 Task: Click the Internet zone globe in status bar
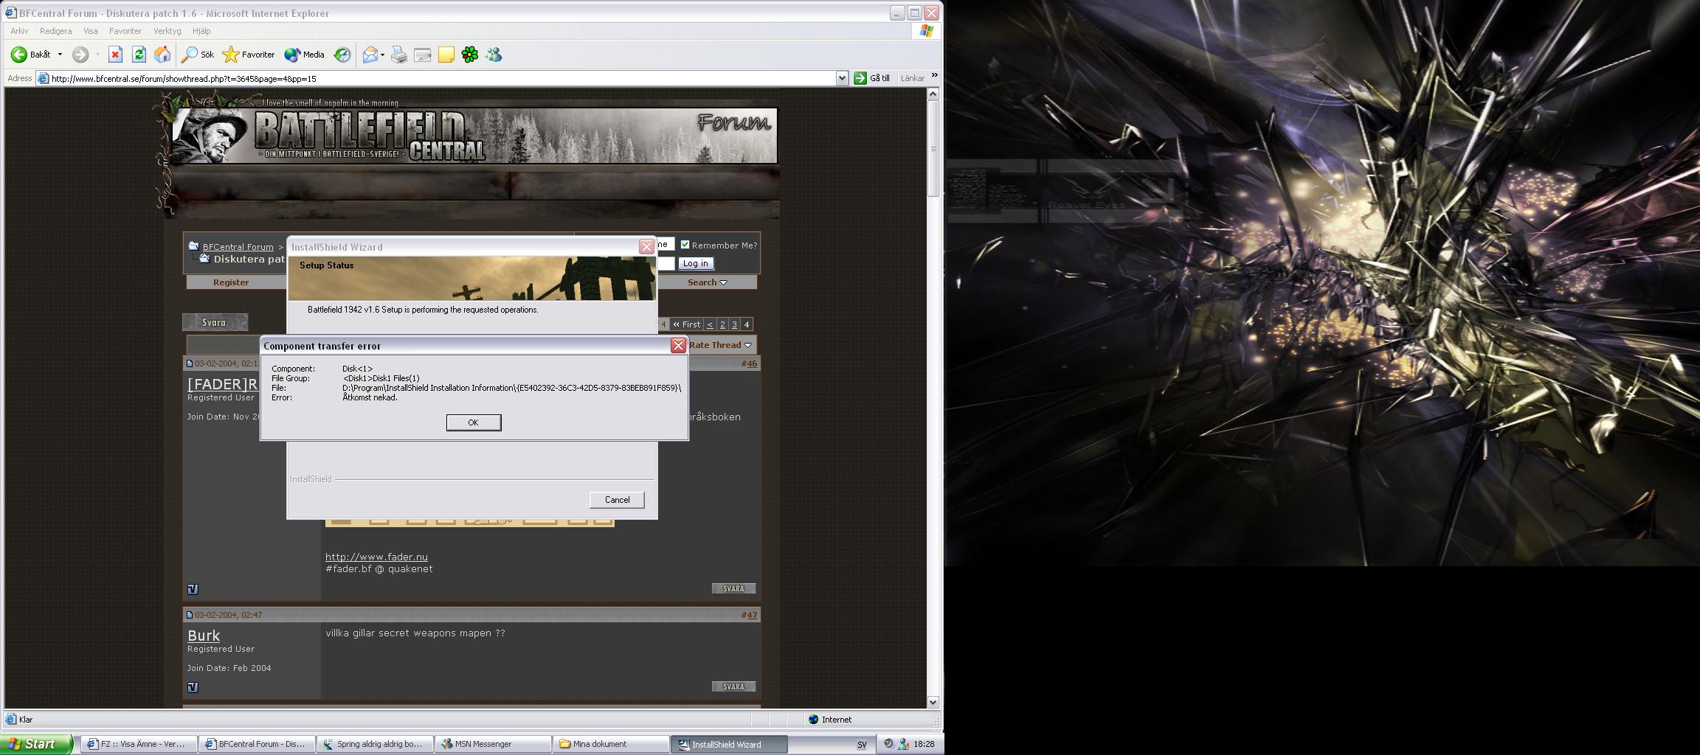(x=813, y=720)
